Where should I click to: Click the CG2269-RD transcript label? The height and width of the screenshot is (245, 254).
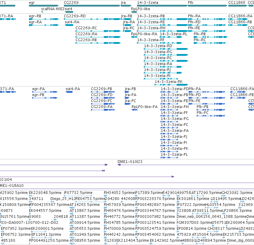pos(75,16)
